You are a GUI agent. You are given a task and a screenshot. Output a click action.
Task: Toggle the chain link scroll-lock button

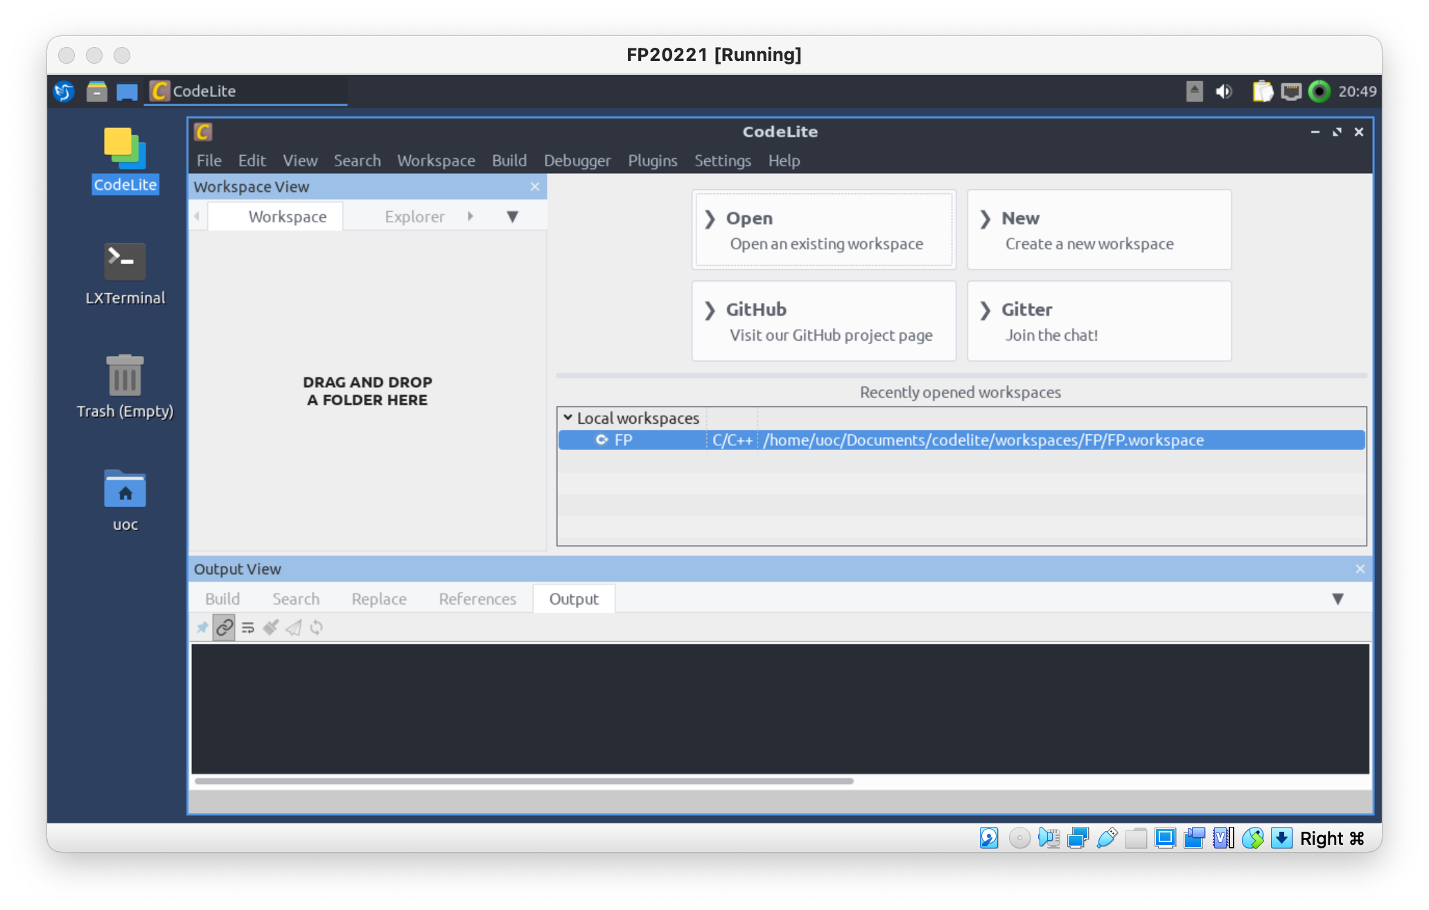pyautogui.click(x=224, y=627)
